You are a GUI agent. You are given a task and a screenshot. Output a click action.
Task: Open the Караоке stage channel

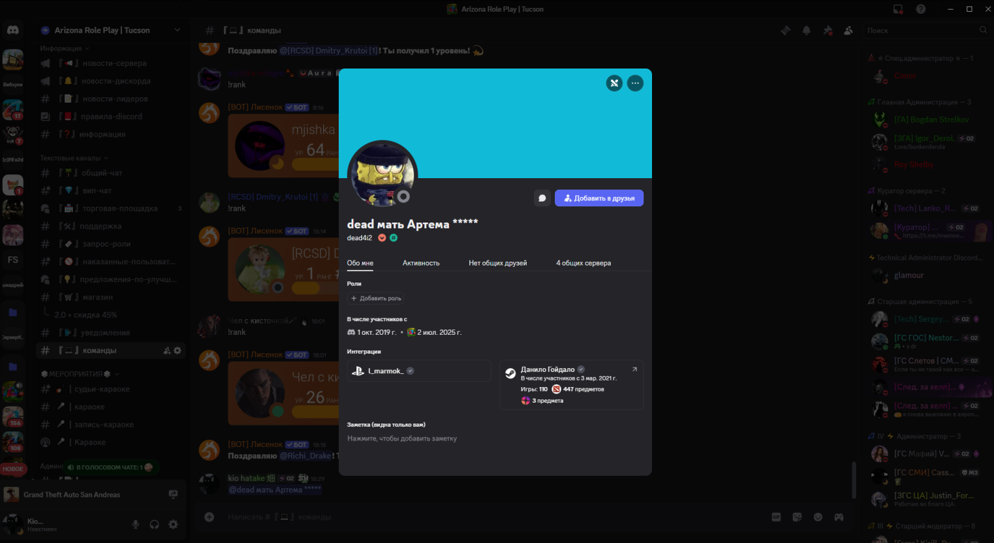tap(111, 442)
